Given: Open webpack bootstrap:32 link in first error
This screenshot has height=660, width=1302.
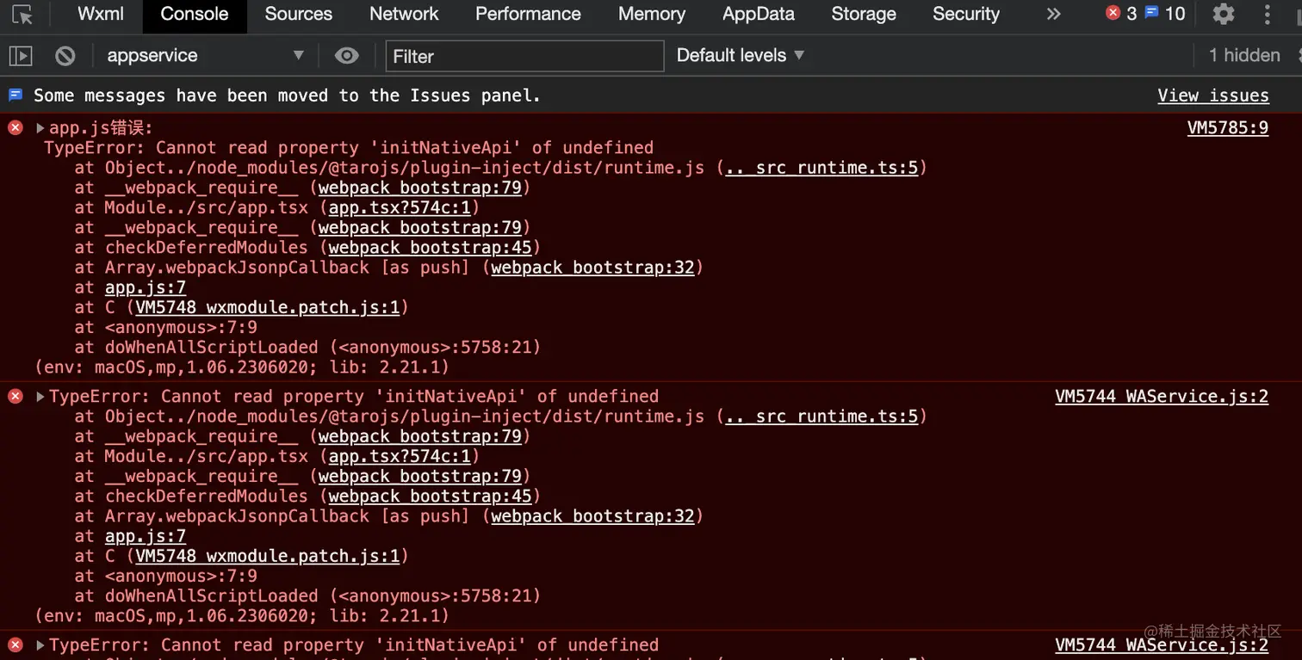Looking at the screenshot, I should coord(592,268).
